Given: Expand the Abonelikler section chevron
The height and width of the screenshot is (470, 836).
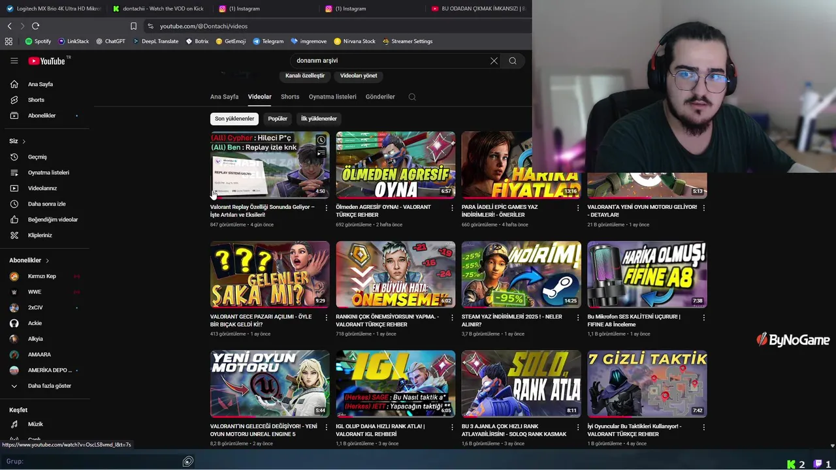Looking at the screenshot, I should coord(47,260).
